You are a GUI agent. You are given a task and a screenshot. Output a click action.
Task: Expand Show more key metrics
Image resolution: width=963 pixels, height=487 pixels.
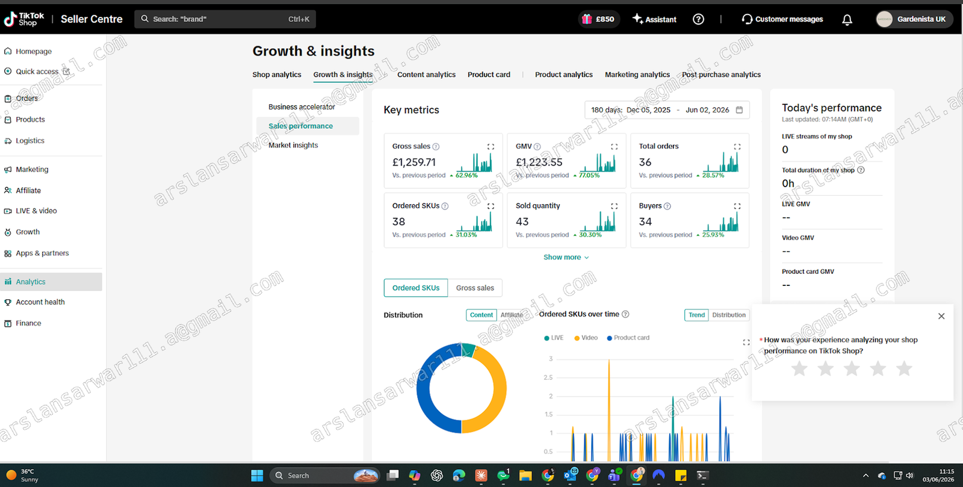tap(566, 257)
